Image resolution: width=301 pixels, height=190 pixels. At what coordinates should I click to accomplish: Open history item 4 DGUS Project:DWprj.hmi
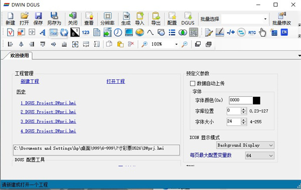tap(48, 131)
